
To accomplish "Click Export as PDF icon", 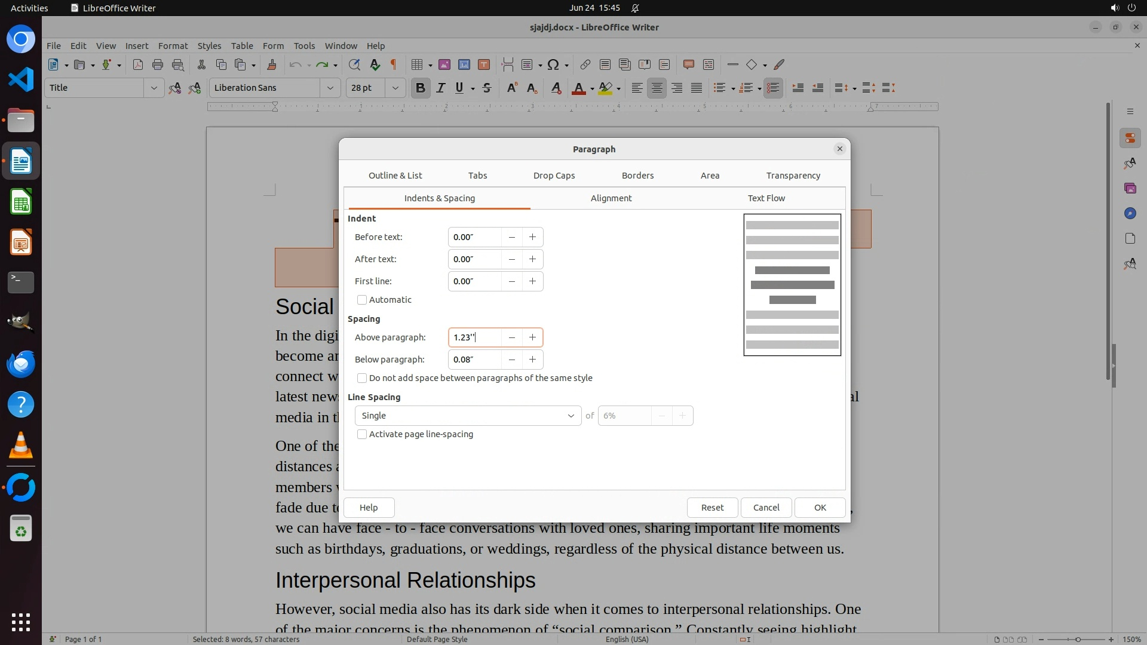I will [138, 64].
